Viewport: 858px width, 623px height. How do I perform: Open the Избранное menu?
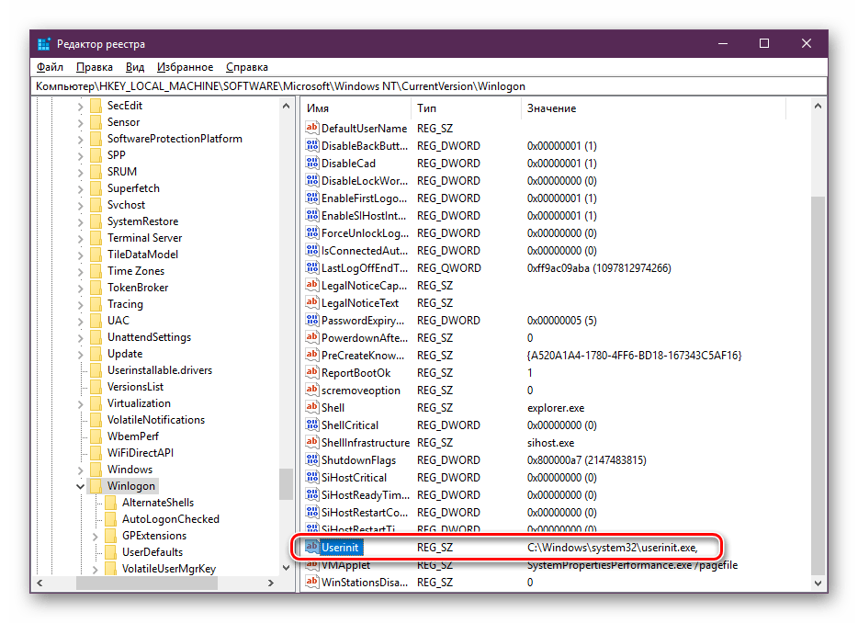(x=185, y=67)
